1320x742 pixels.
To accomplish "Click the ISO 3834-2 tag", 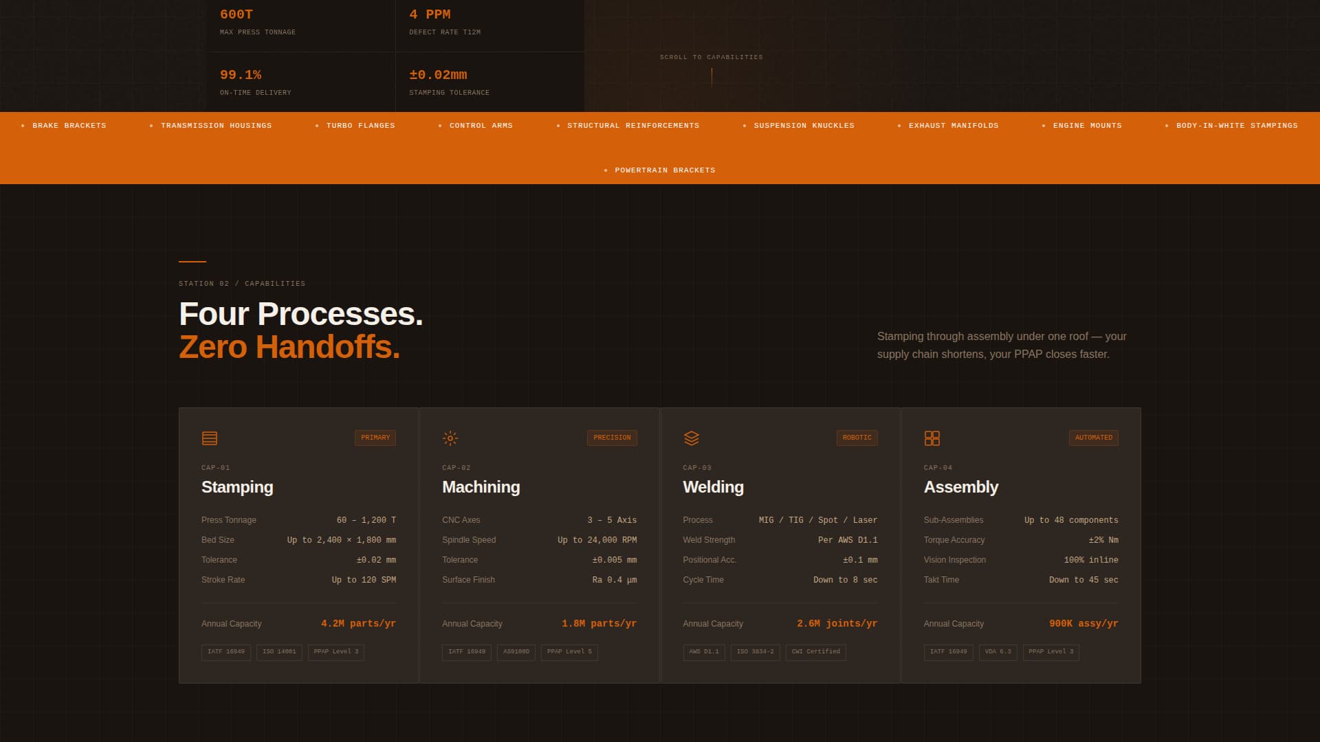I will (756, 652).
